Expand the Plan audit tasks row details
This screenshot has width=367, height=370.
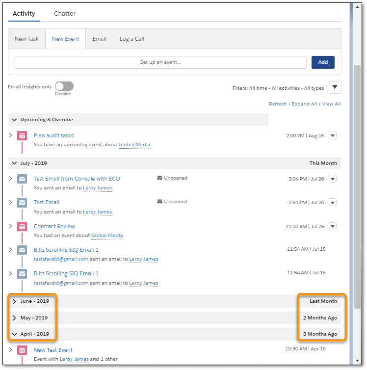pyautogui.click(x=10, y=135)
